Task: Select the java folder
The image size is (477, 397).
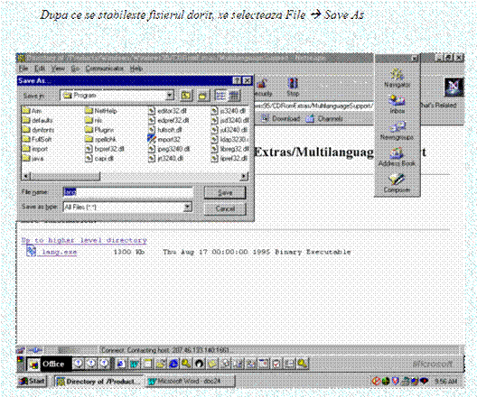Action: click(x=33, y=158)
